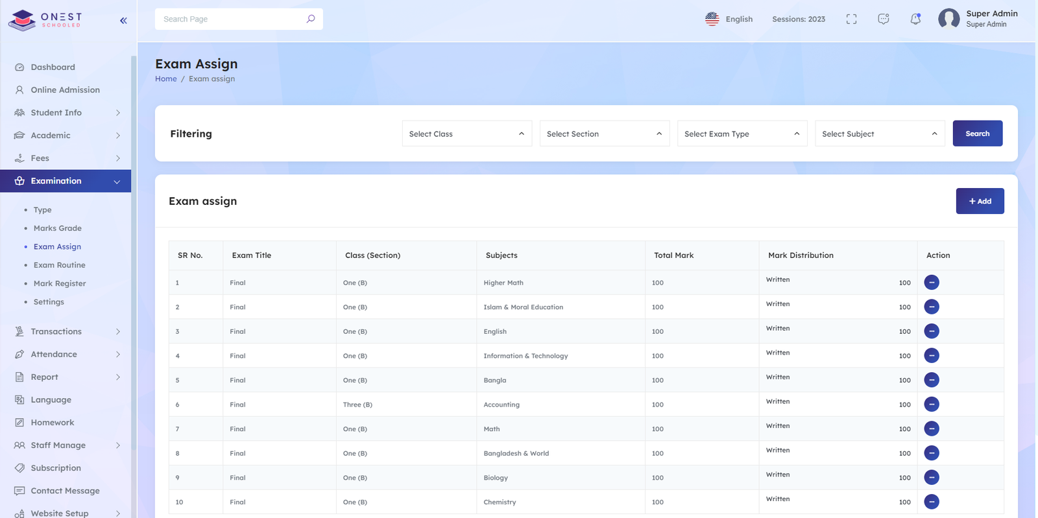Click the + Add button

click(x=980, y=201)
